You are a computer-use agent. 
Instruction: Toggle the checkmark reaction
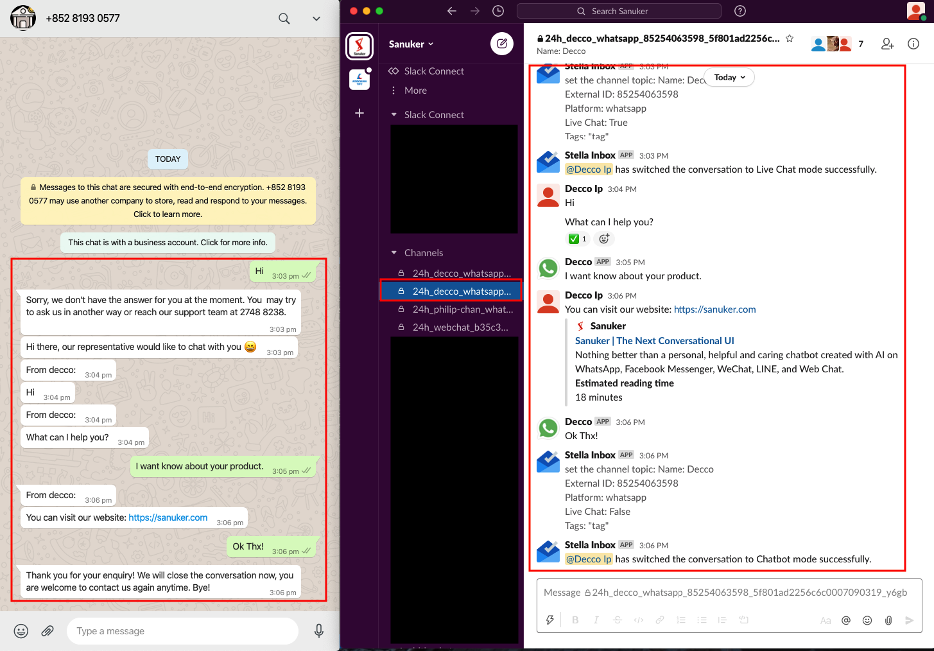click(578, 239)
